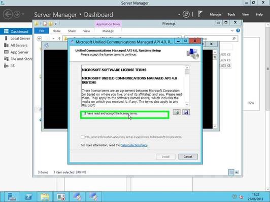Viewport: 270px width, 202px height.
Task: Click the Application Tools contextual tab header
Action: point(108,24)
